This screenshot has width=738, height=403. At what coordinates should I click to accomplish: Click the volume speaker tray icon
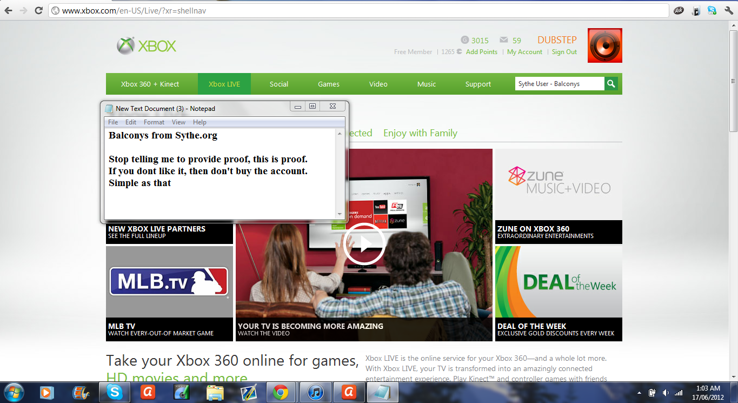point(666,393)
